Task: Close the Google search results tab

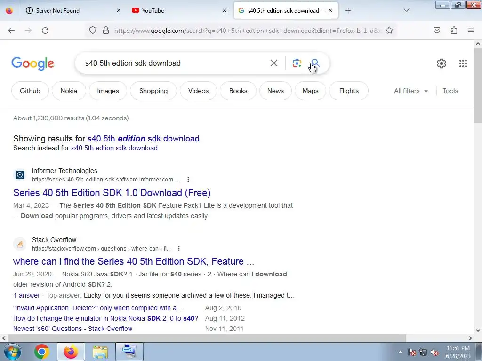Action: (x=330, y=10)
